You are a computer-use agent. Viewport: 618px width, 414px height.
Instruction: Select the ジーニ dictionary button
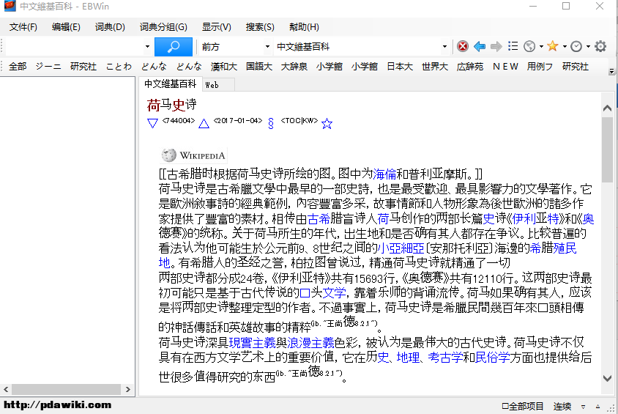click(48, 66)
